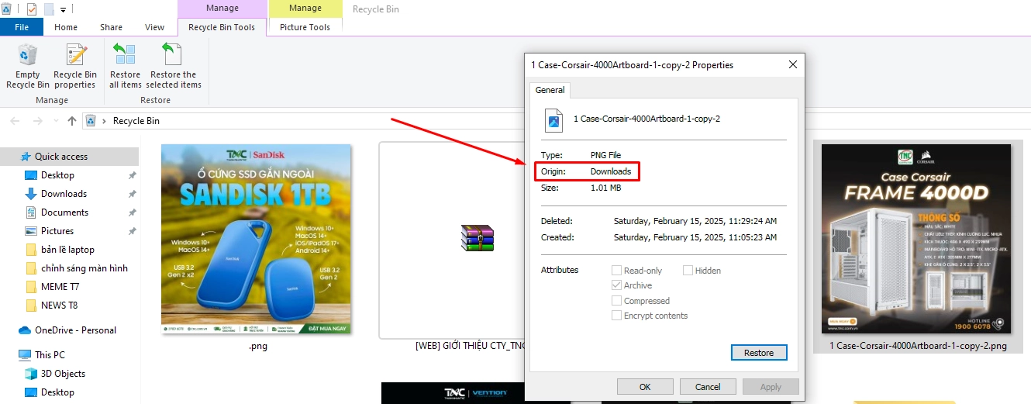
Task: Open Quick Access Toolbar customize dropdown
Action: tap(64, 9)
